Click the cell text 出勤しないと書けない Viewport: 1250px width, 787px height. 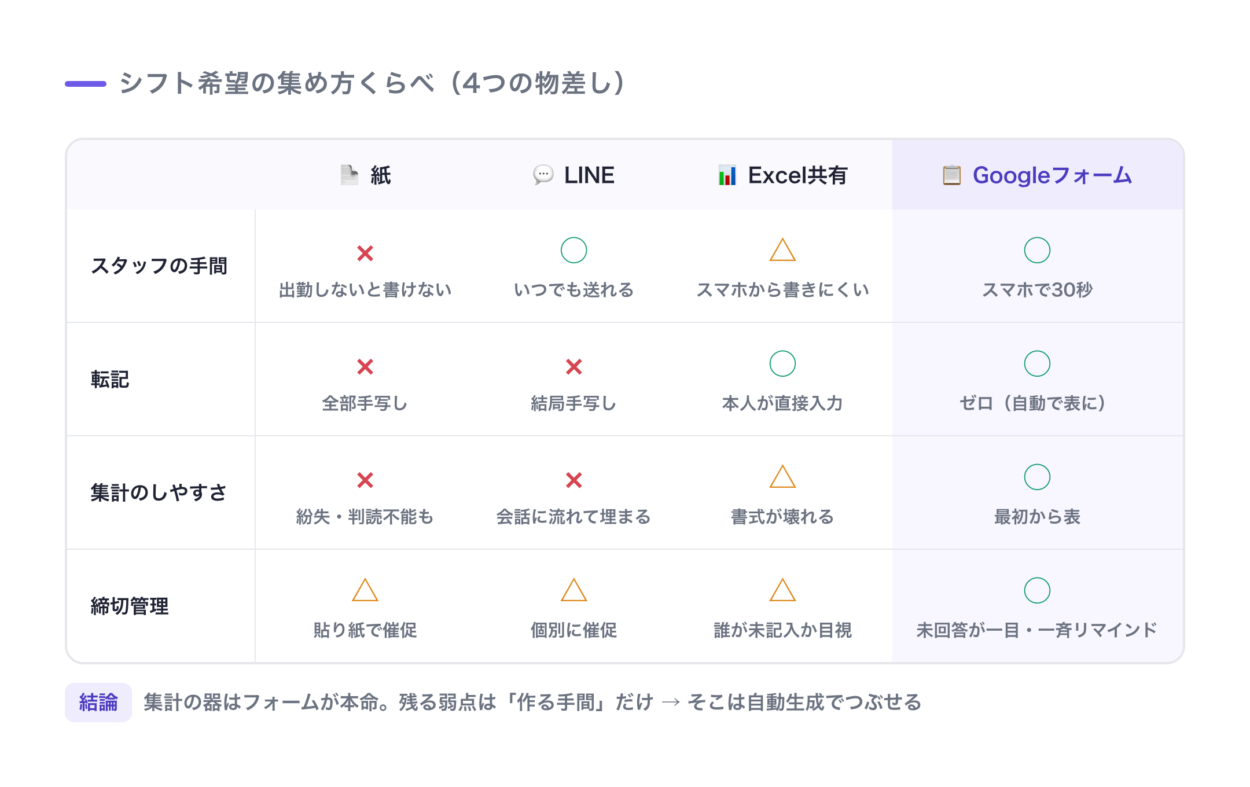coord(365,290)
